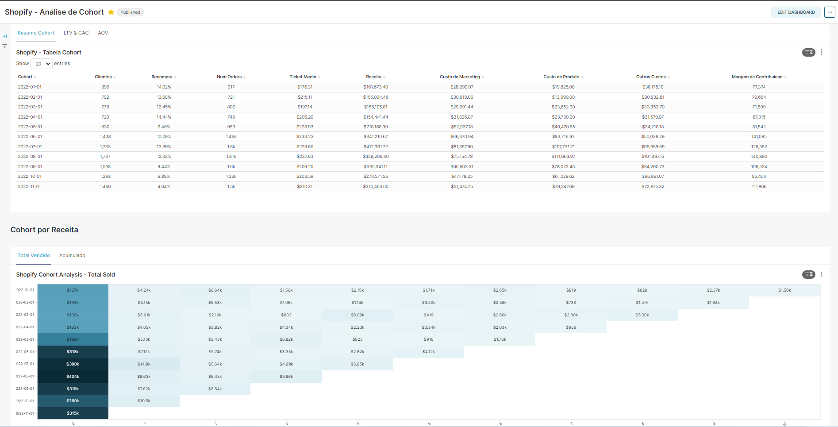Open Total Sold chart kebab menu
Viewport: 838px width, 427px height.
[822, 274]
